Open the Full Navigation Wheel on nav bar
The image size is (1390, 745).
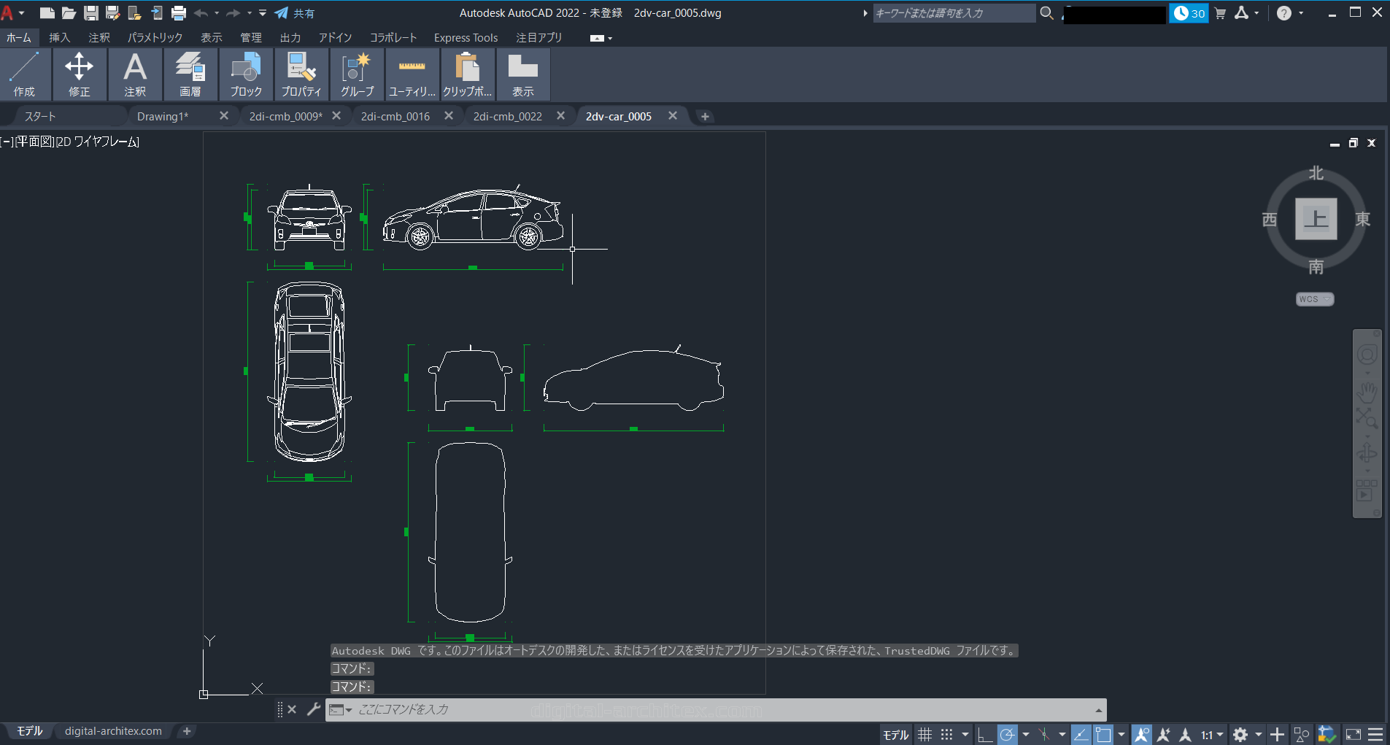[1367, 355]
